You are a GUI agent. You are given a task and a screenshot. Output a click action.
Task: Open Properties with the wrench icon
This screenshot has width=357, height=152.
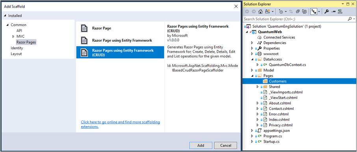[x=327, y=11]
